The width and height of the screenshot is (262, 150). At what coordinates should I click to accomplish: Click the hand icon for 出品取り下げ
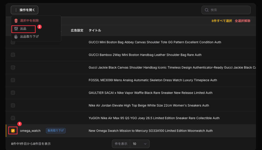click(x=16, y=36)
